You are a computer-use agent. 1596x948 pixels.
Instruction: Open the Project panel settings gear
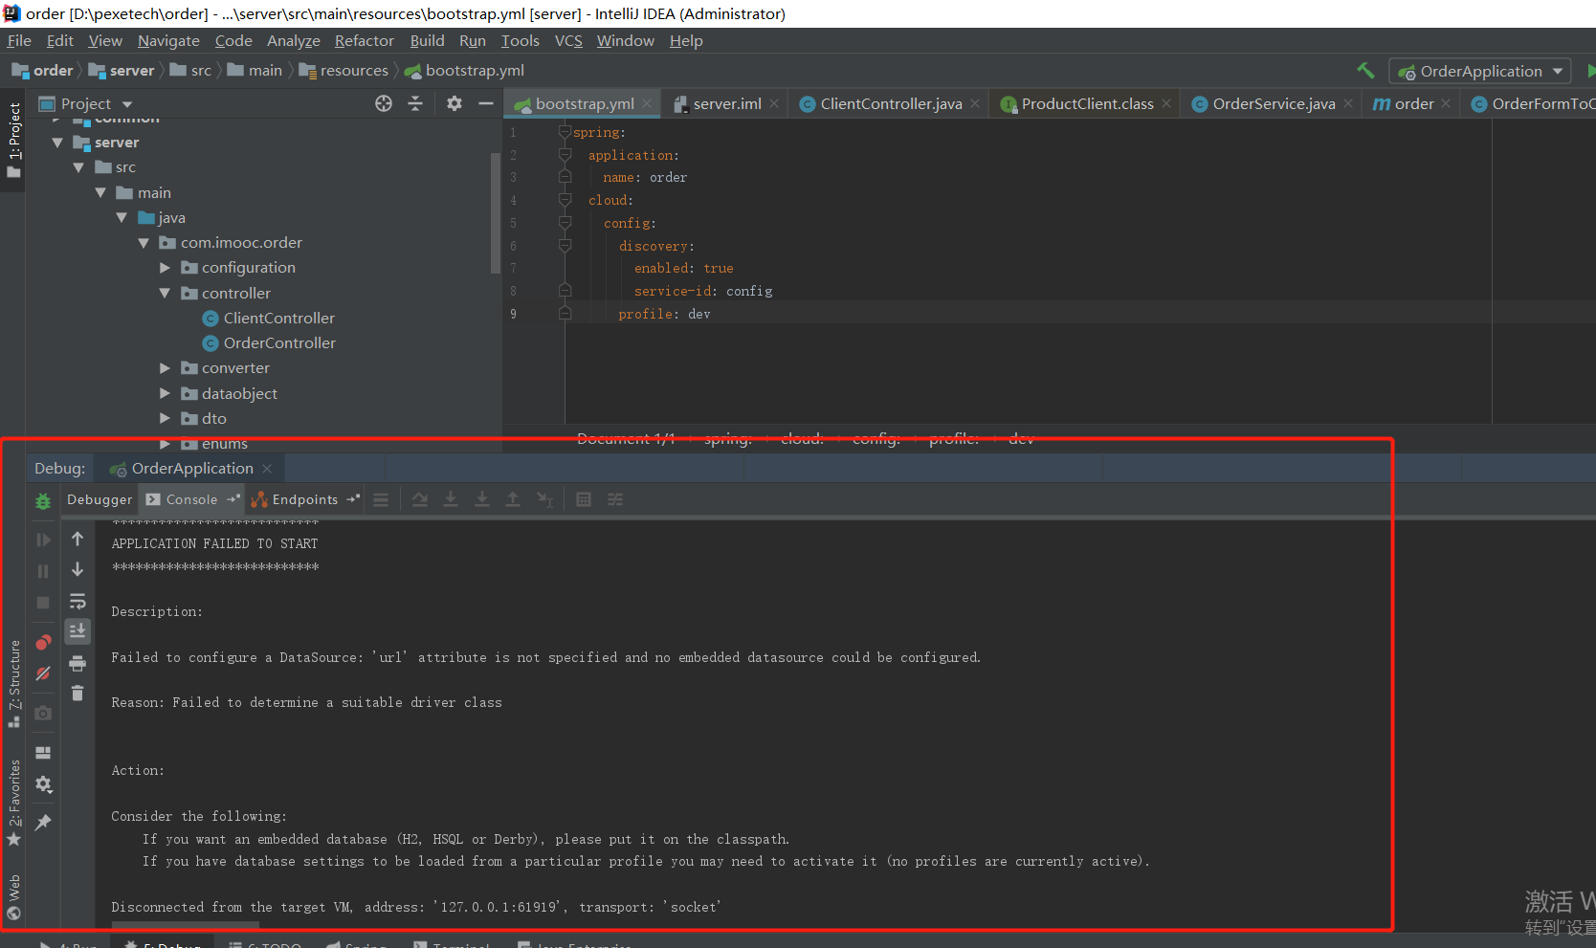point(454,103)
